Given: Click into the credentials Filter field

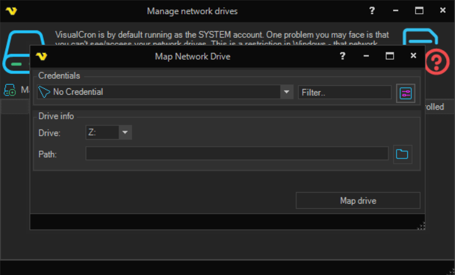Looking at the screenshot, I should click(x=344, y=92).
